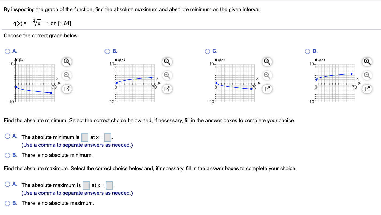Click the zoom-out magnifier icon beside graph A

click(x=67, y=75)
